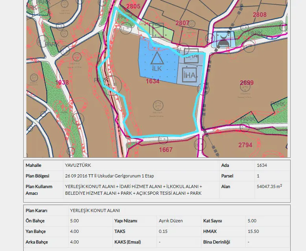
Task: Click the square facility symbol near block 2807
Action: pos(156,30)
